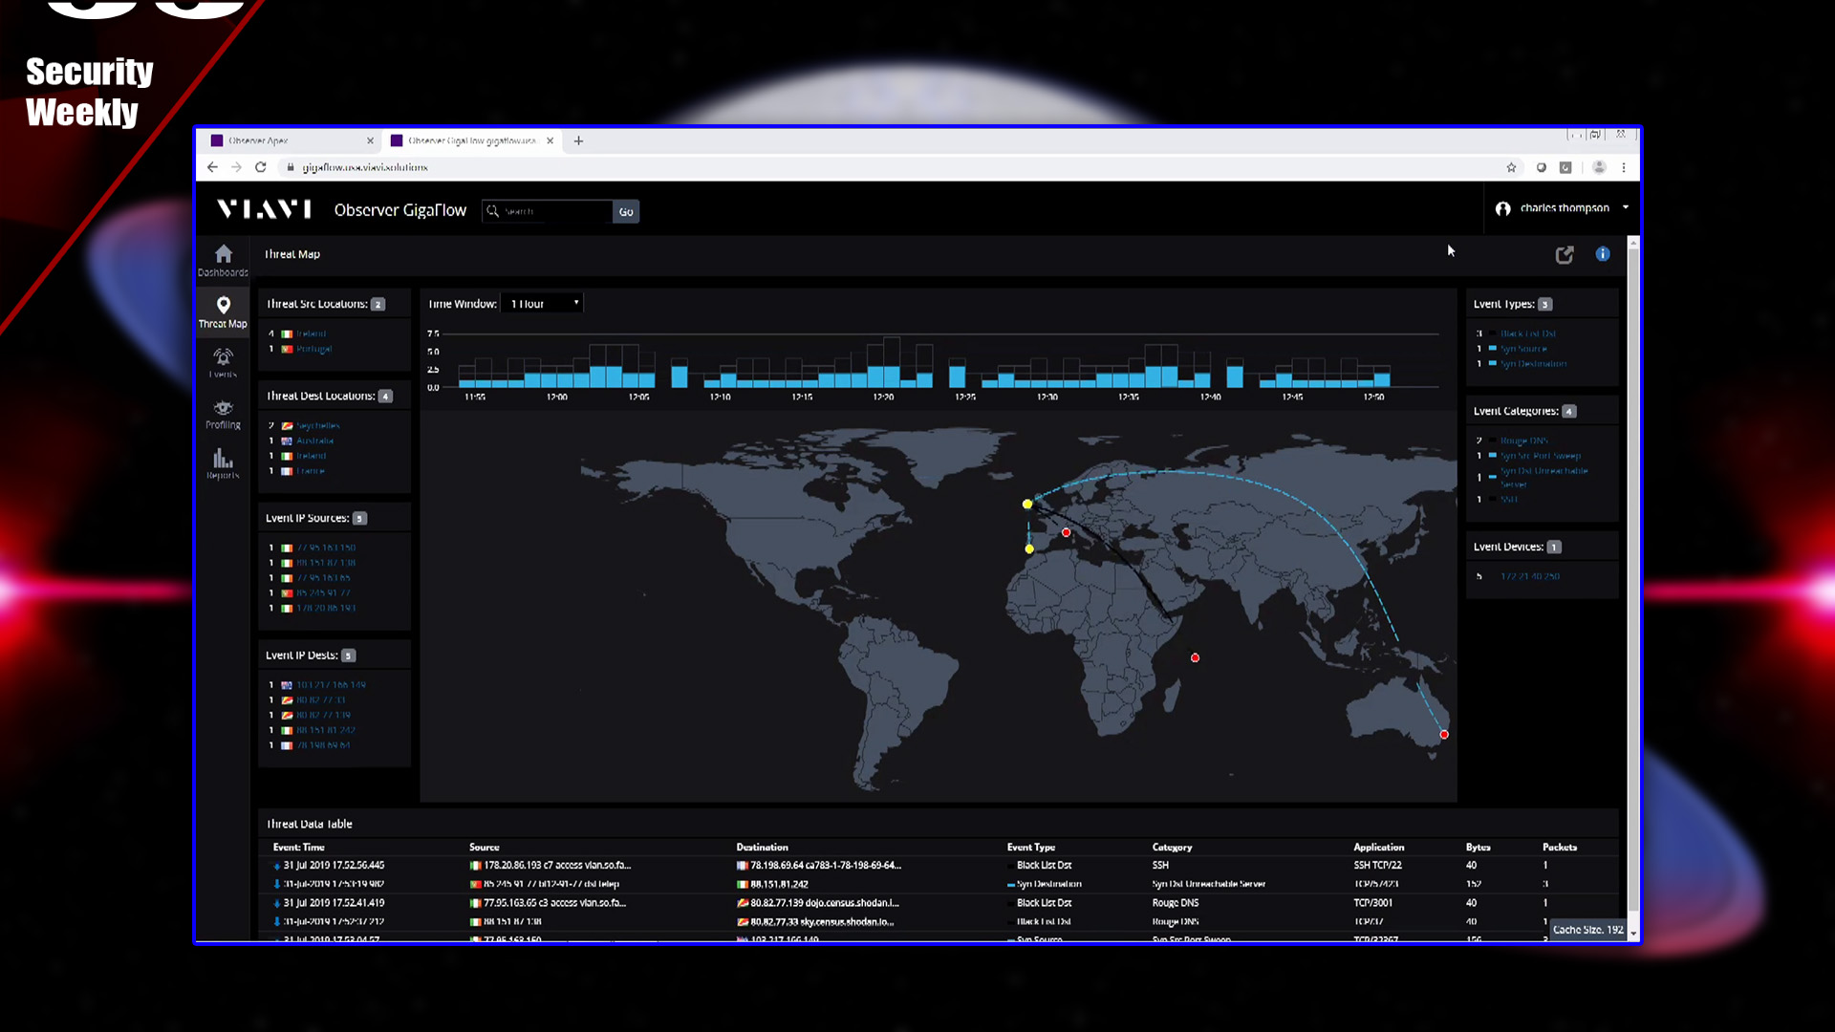The height and width of the screenshot is (1032, 1835).
Task: Click the Syn Source event type
Action: point(1523,349)
